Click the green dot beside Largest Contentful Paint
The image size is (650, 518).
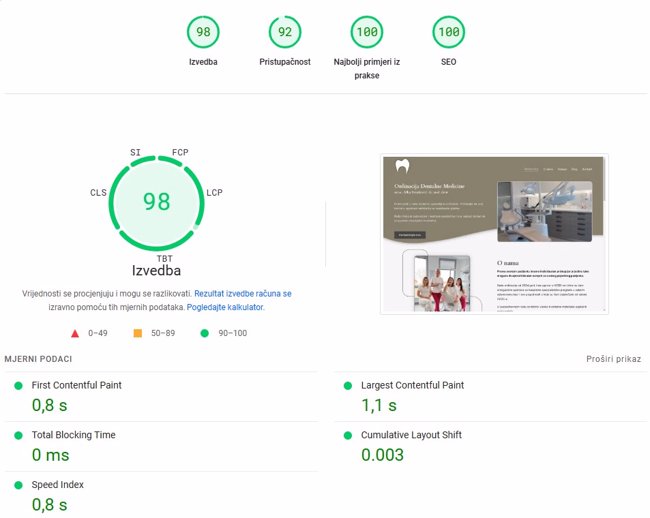click(x=348, y=386)
